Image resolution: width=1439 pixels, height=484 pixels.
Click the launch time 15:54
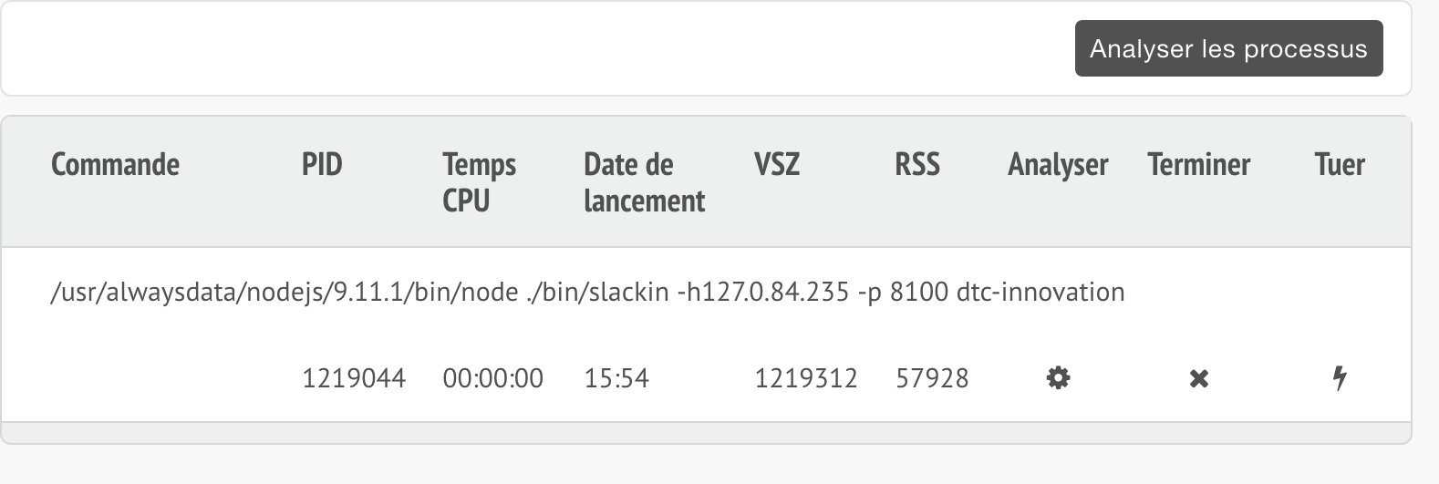(x=616, y=378)
